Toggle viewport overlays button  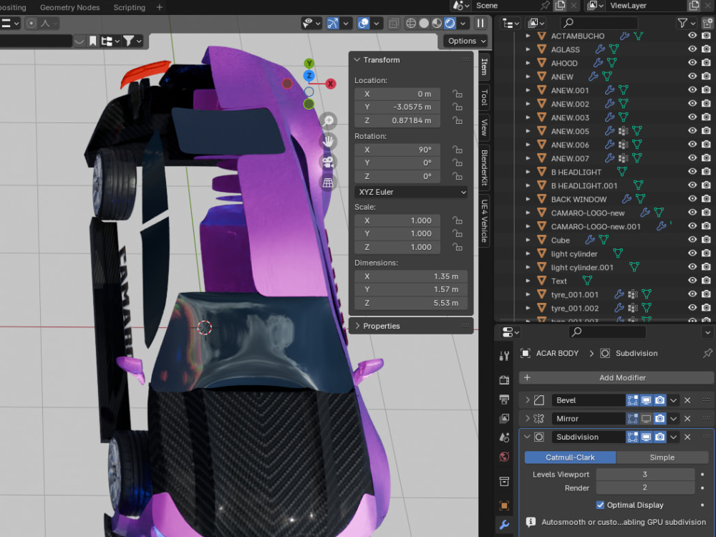(x=364, y=24)
